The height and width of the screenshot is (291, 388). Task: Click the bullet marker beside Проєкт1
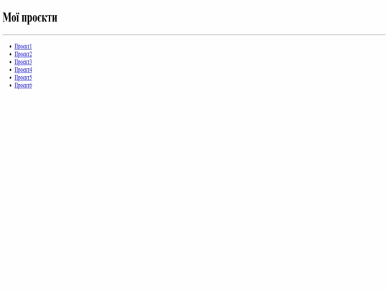click(10, 47)
